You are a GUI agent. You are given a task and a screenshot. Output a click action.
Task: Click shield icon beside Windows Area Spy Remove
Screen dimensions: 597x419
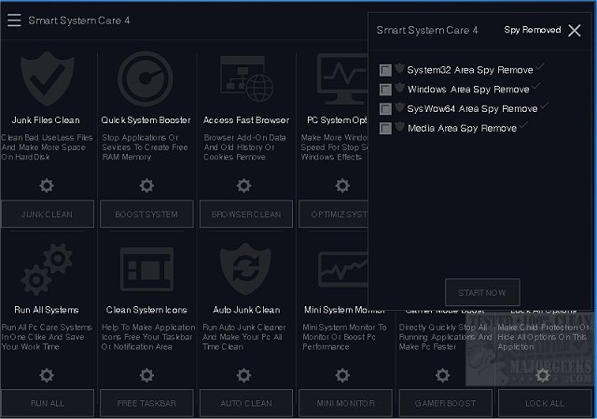[x=399, y=88]
